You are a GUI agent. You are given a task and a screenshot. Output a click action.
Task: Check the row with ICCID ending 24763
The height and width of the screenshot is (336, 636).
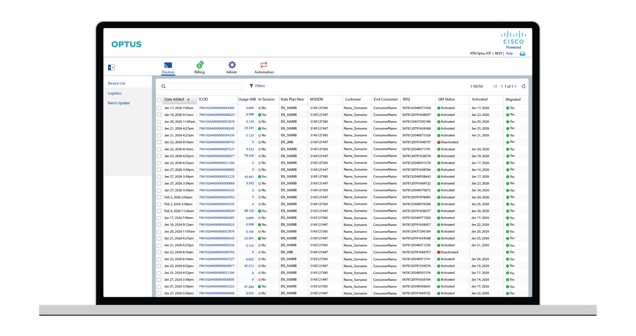159,197
